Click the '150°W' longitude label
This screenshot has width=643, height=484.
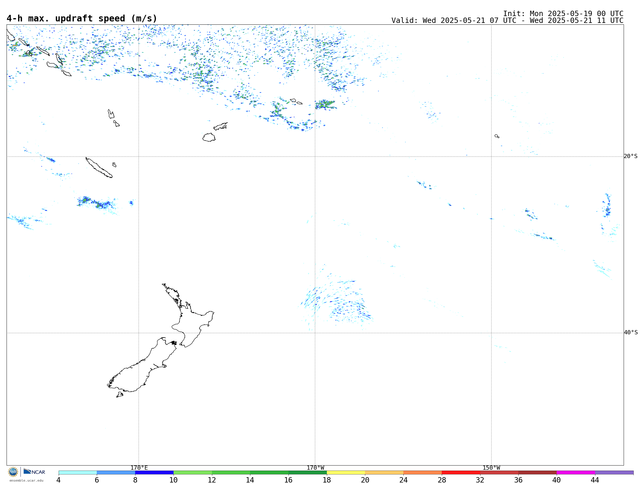[491, 468]
